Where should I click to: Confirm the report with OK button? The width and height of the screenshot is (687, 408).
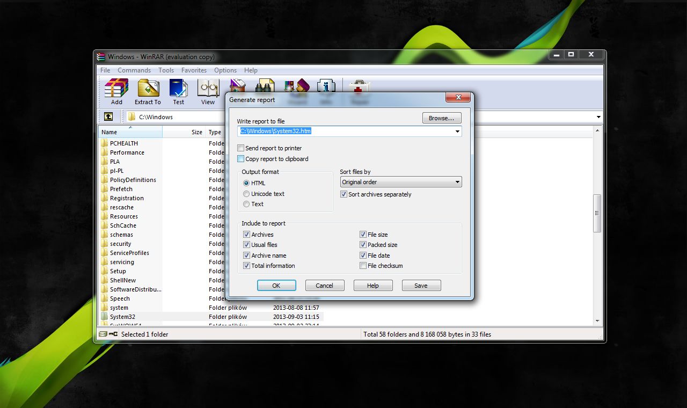coord(276,286)
